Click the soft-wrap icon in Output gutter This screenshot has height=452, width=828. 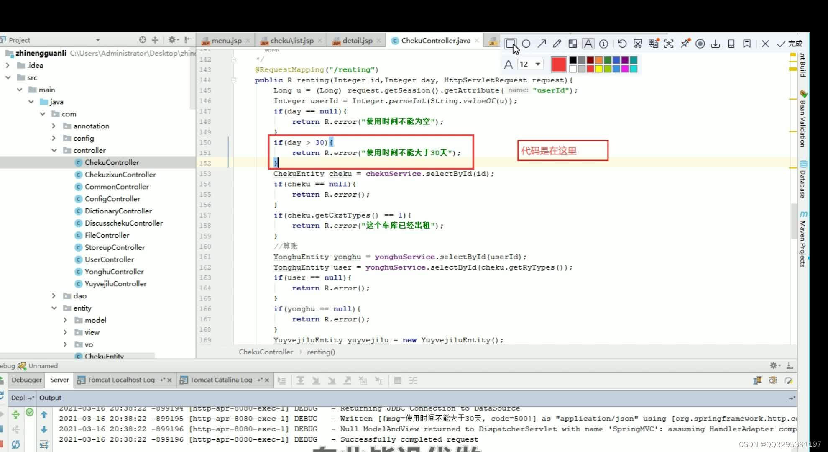point(44,444)
